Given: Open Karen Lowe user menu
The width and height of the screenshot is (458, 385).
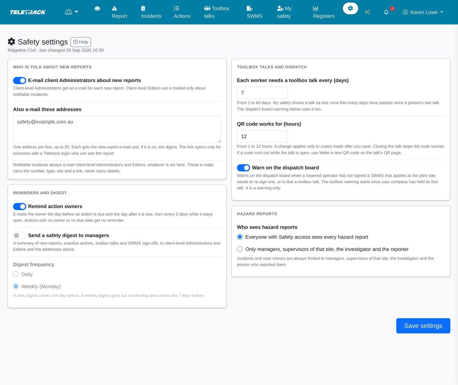Looking at the screenshot, I should [423, 12].
